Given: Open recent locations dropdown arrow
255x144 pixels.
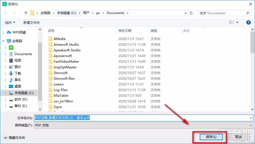Looking at the screenshot, I should click(20, 13).
